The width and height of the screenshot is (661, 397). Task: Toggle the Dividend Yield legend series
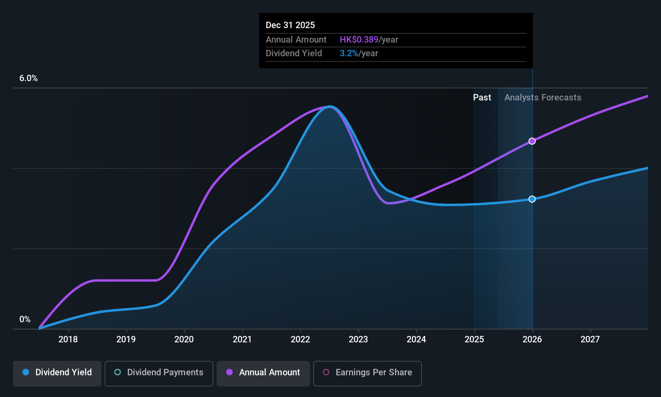(57, 373)
